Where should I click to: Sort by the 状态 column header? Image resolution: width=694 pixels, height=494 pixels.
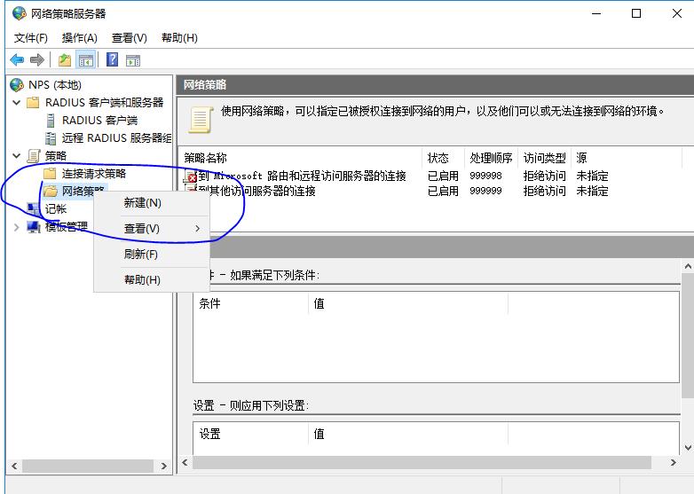(x=443, y=158)
